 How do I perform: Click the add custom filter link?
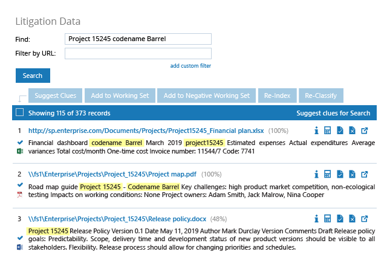(190, 66)
